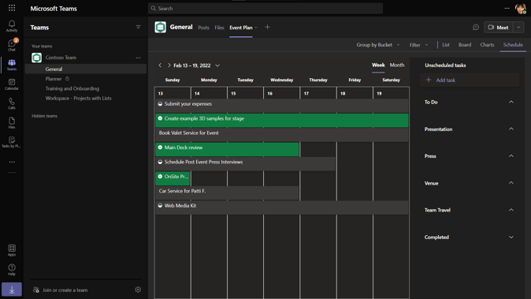Viewport: 531px width, 299px height.
Task: Mark Submit your expenses complete
Action: tap(160, 103)
